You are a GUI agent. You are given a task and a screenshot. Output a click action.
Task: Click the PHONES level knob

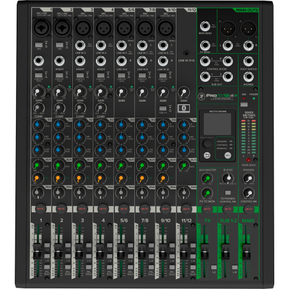click(249, 178)
